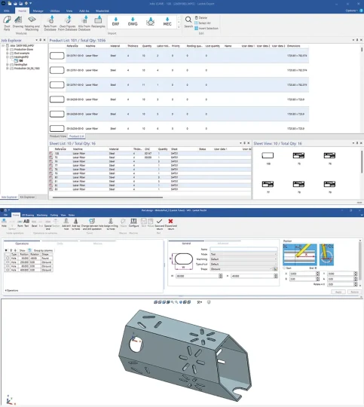Open the Add-Ins ribbon tab
Viewport: 364px width, 407px height.
tap(84, 11)
